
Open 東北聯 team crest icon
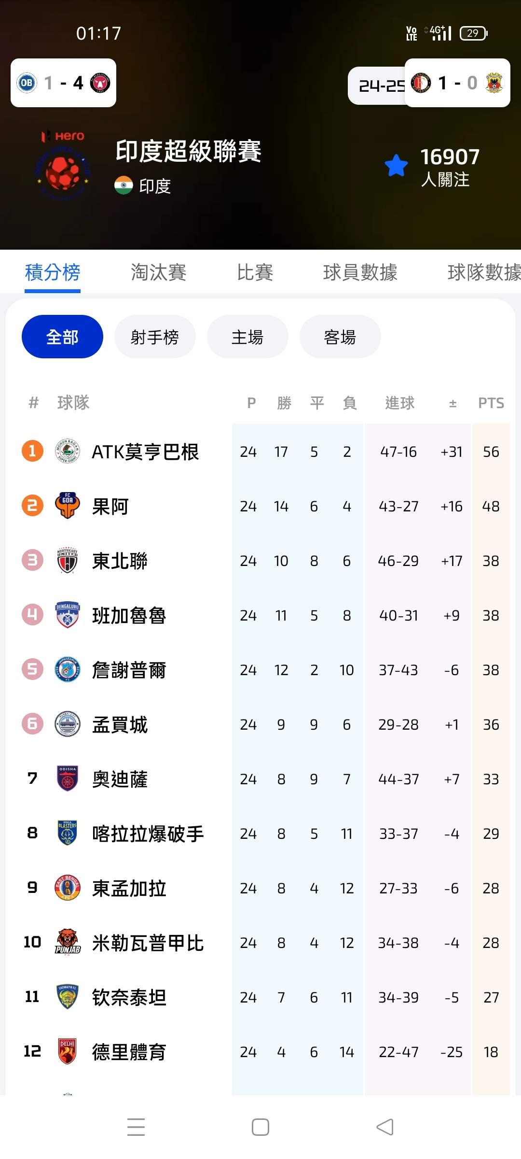(68, 561)
